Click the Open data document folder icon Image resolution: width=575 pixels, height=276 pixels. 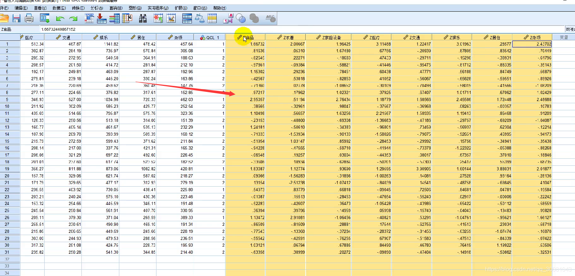(x=4, y=18)
